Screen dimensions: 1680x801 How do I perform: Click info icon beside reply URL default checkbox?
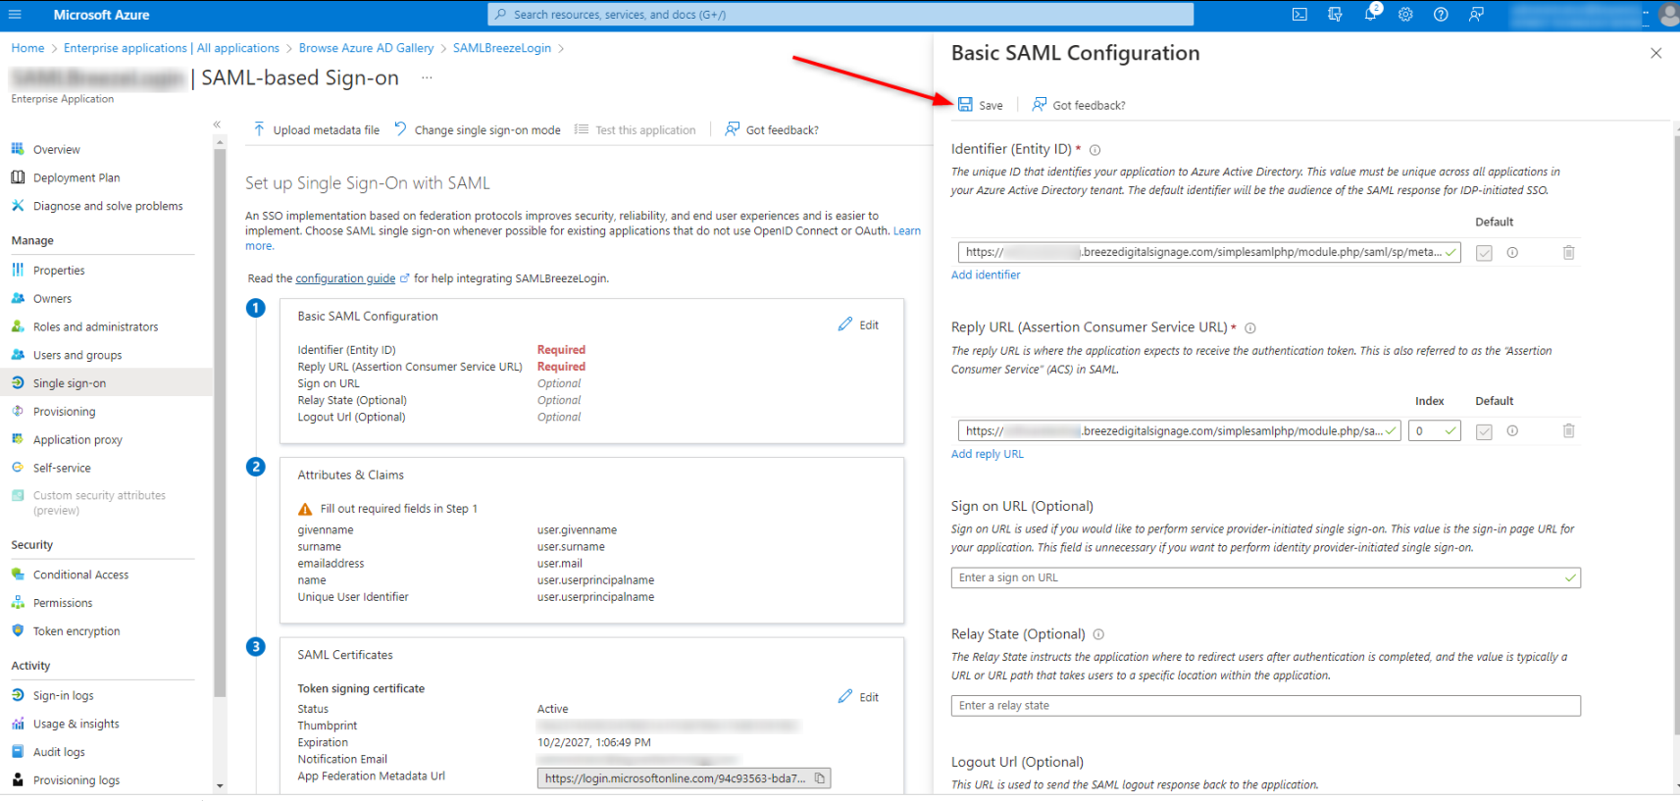tap(1512, 431)
